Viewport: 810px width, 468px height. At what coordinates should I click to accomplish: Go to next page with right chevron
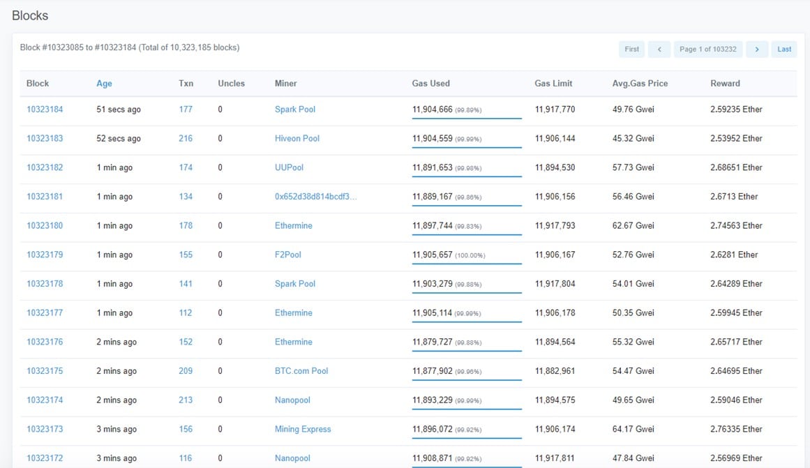click(757, 49)
